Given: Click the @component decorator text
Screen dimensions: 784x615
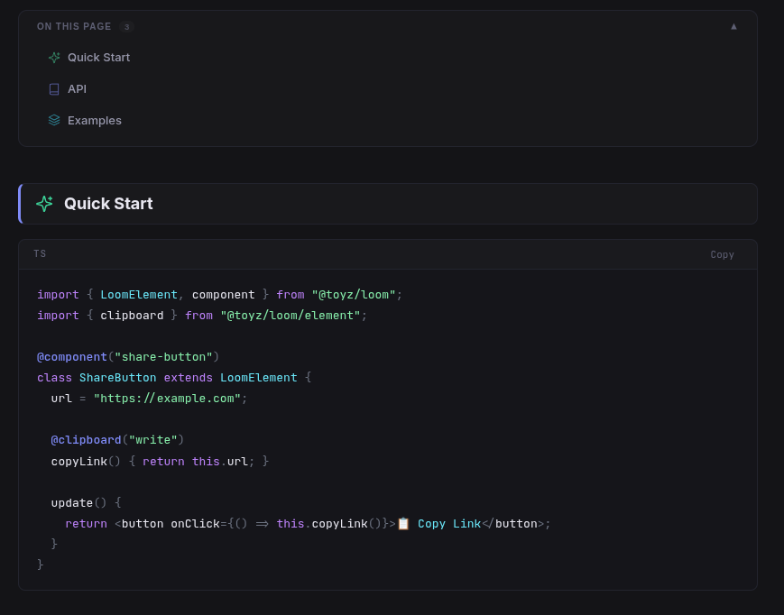Looking at the screenshot, I should coord(72,357).
